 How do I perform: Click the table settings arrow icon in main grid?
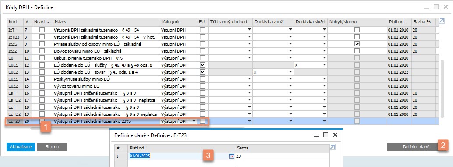click(441, 21)
